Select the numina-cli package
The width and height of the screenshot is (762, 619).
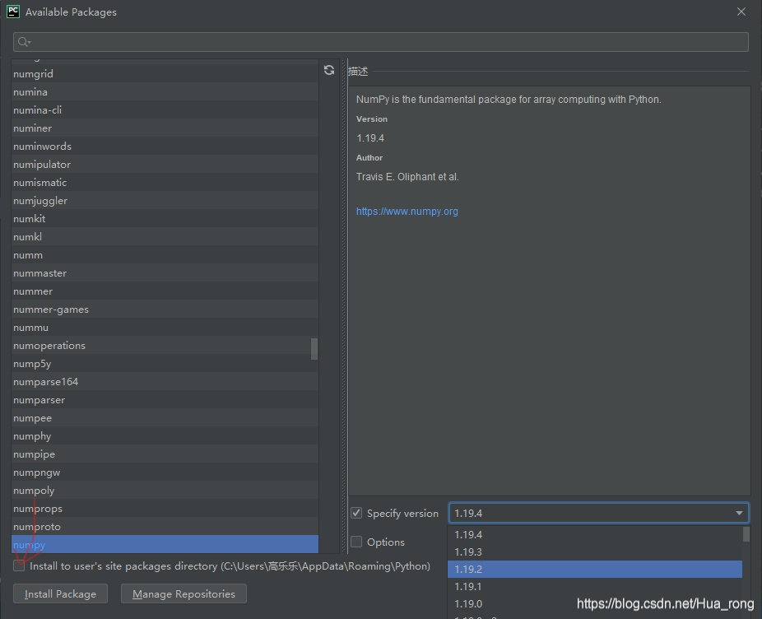(x=165, y=110)
